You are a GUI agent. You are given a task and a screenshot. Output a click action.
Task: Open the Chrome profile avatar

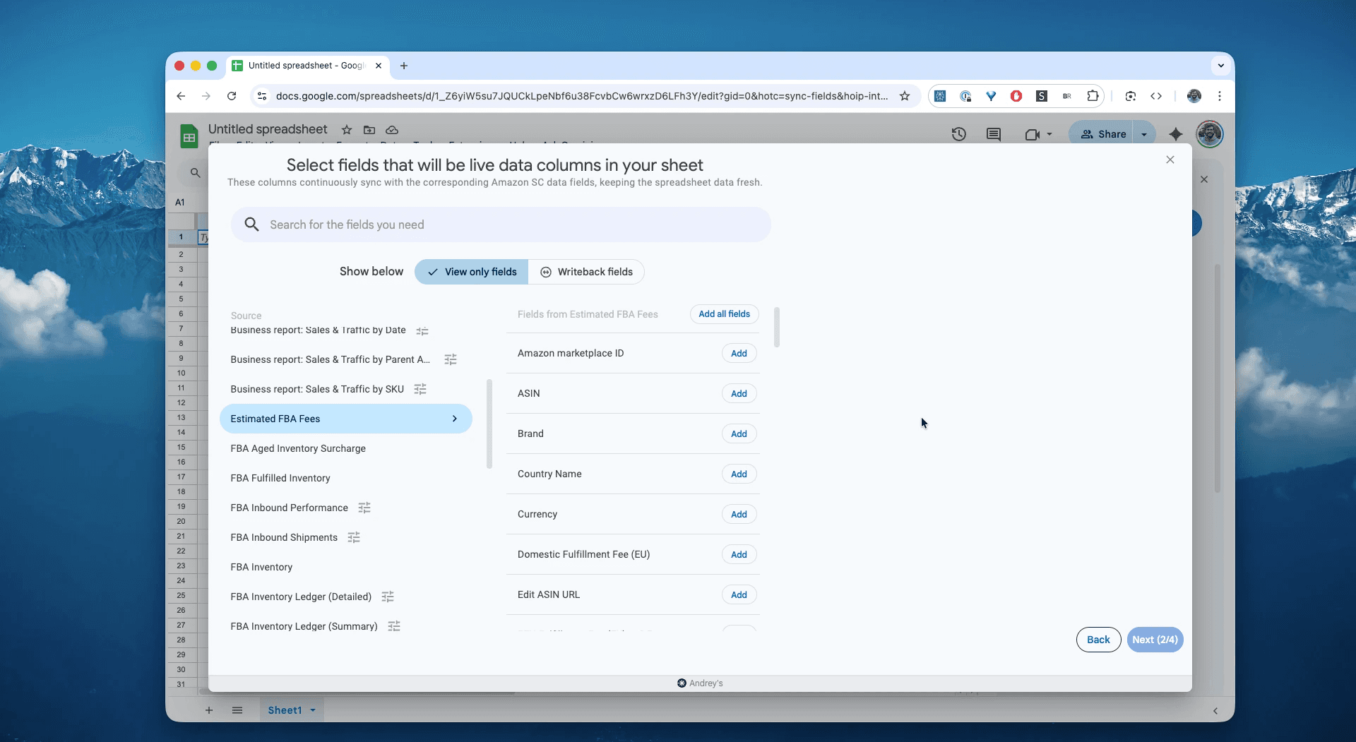(x=1194, y=96)
